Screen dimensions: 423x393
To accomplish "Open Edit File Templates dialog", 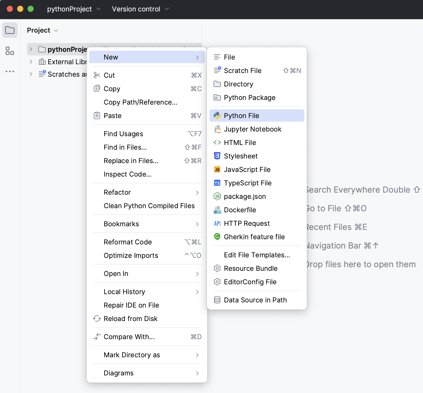I will 257,255.
